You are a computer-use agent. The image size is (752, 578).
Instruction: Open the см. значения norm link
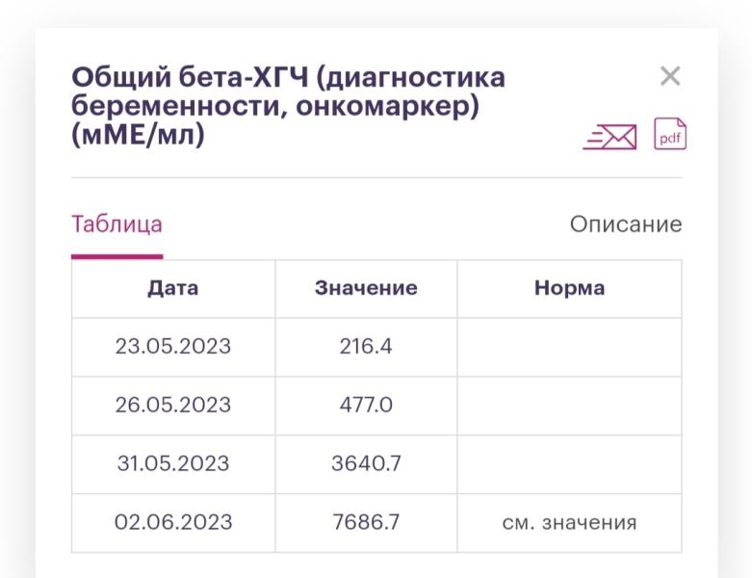click(x=569, y=523)
